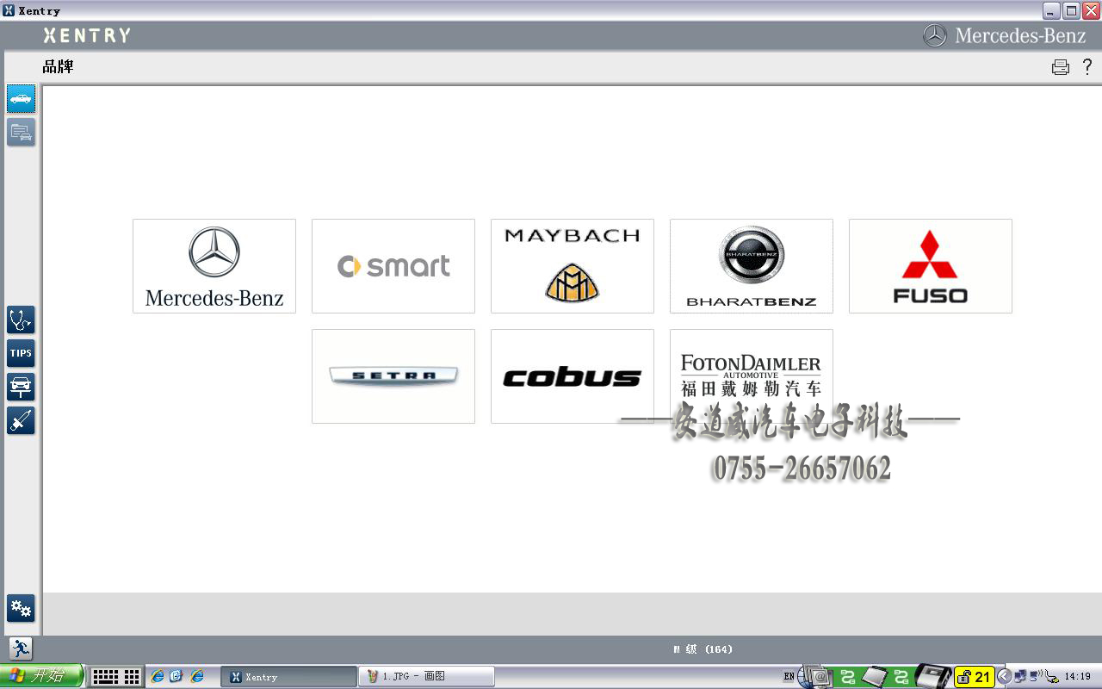This screenshot has width=1102, height=689.
Task: Click the round blue quick launch icon
Action: [176, 677]
